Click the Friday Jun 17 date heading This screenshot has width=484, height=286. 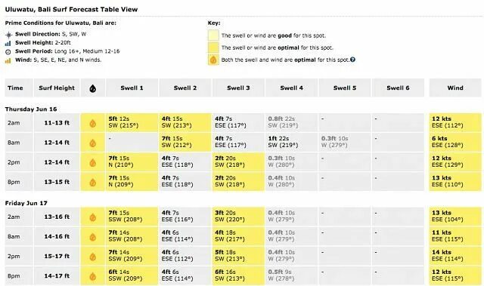pyautogui.click(x=26, y=203)
